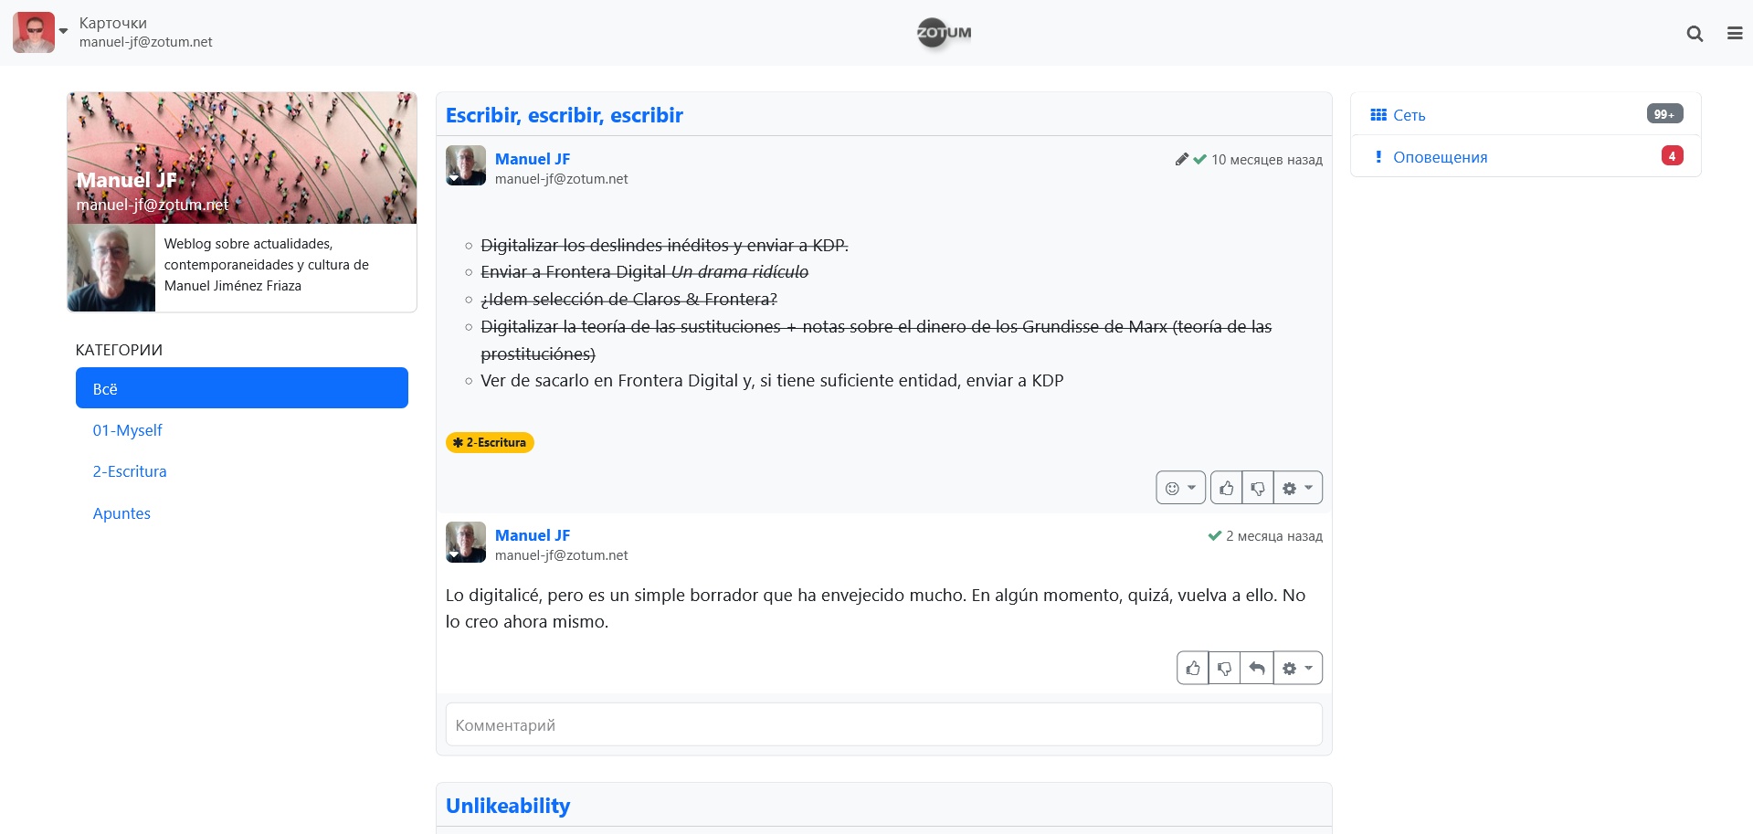The height and width of the screenshot is (834, 1753).
Task: Open the hamburger menu in header
Action: (x=1735, y=34)
